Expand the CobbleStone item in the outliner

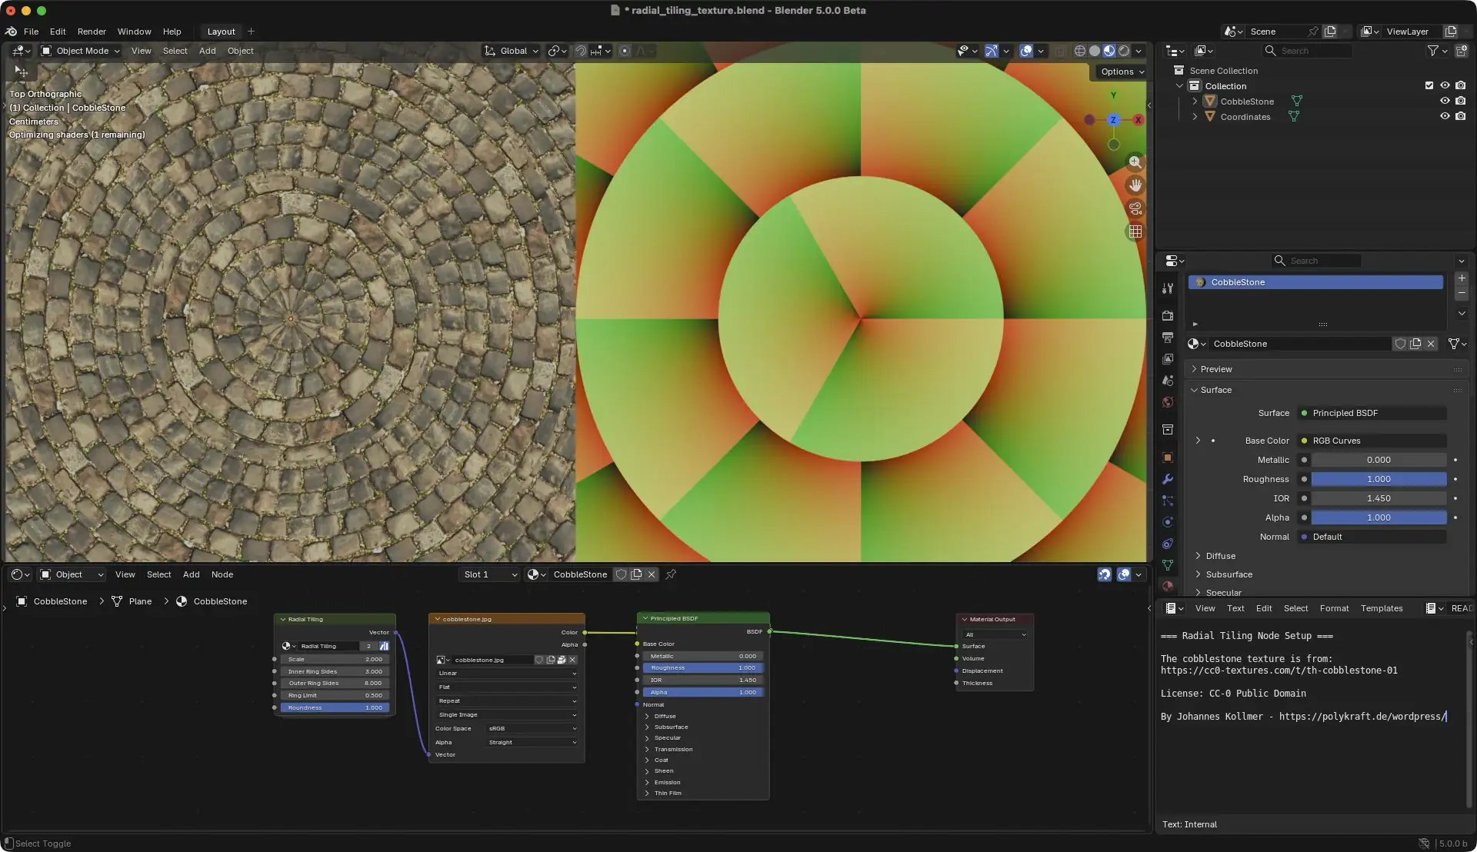[1195, 101]
